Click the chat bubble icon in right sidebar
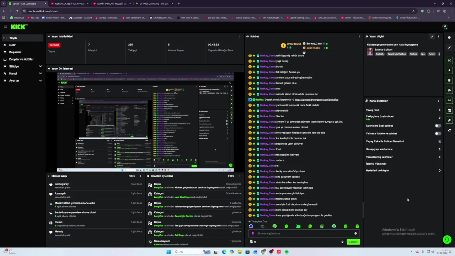The height and width of the screenshot is (256, 455). click(x=449, y=90)
